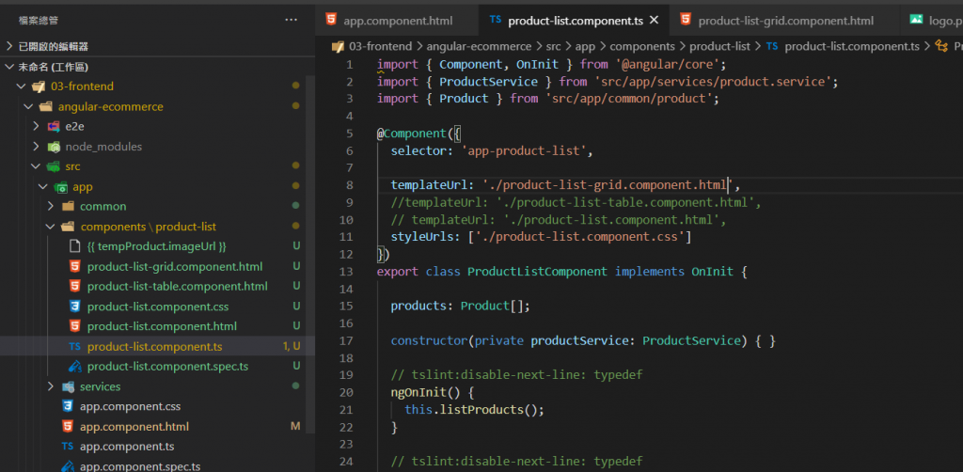This screenshot has height=472, width=963.
Task: Click the angular-ecommerce folder icon
Action: [x=46, y=107]
